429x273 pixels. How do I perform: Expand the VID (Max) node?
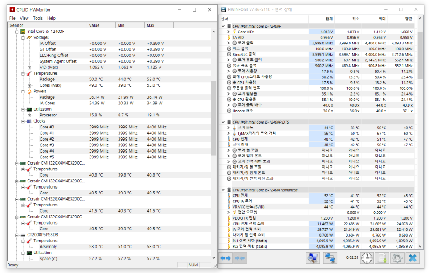click(x=29, y=68)
